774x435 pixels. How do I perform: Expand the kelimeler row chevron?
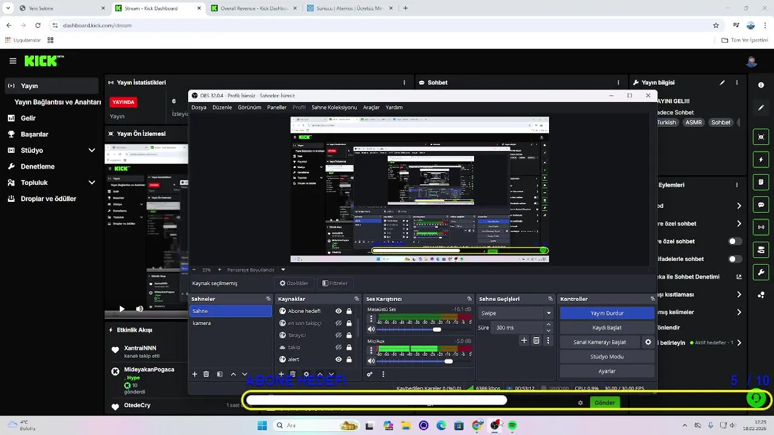739,312
